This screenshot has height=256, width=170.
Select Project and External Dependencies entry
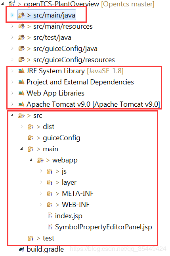pos(80,82)
